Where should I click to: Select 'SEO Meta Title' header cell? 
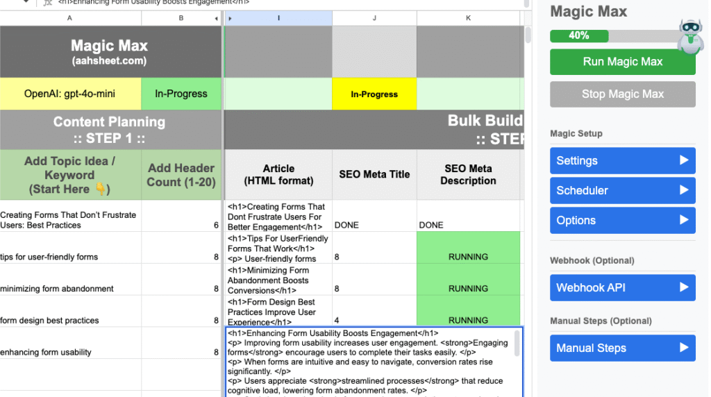374,175
